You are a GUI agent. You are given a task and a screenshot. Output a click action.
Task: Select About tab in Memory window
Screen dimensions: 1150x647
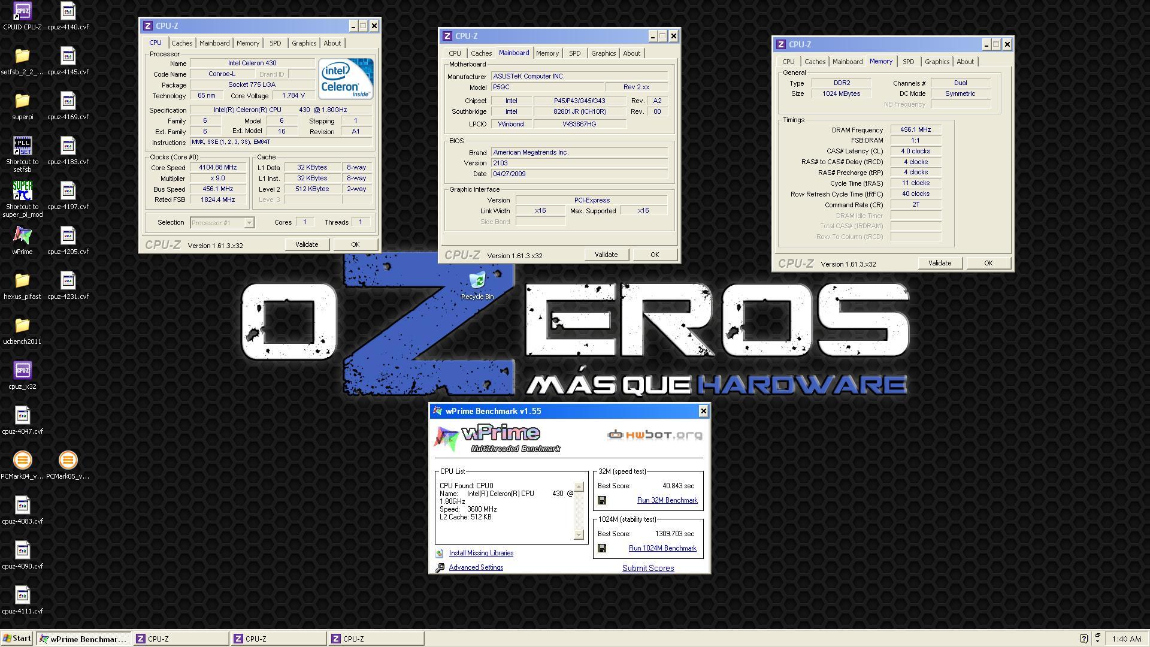(x=965, y=62)
